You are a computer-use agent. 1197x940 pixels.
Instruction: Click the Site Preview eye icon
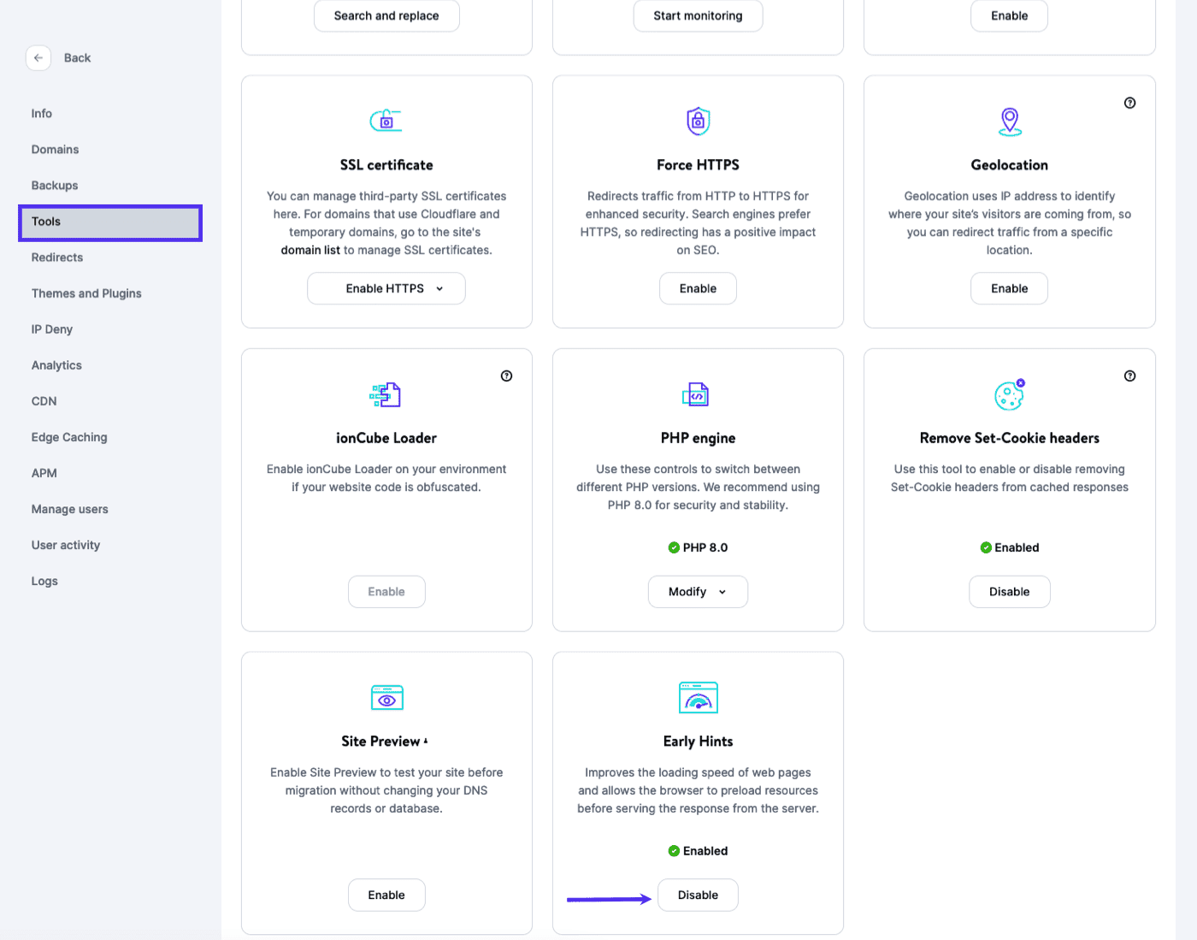coord(386,697)
